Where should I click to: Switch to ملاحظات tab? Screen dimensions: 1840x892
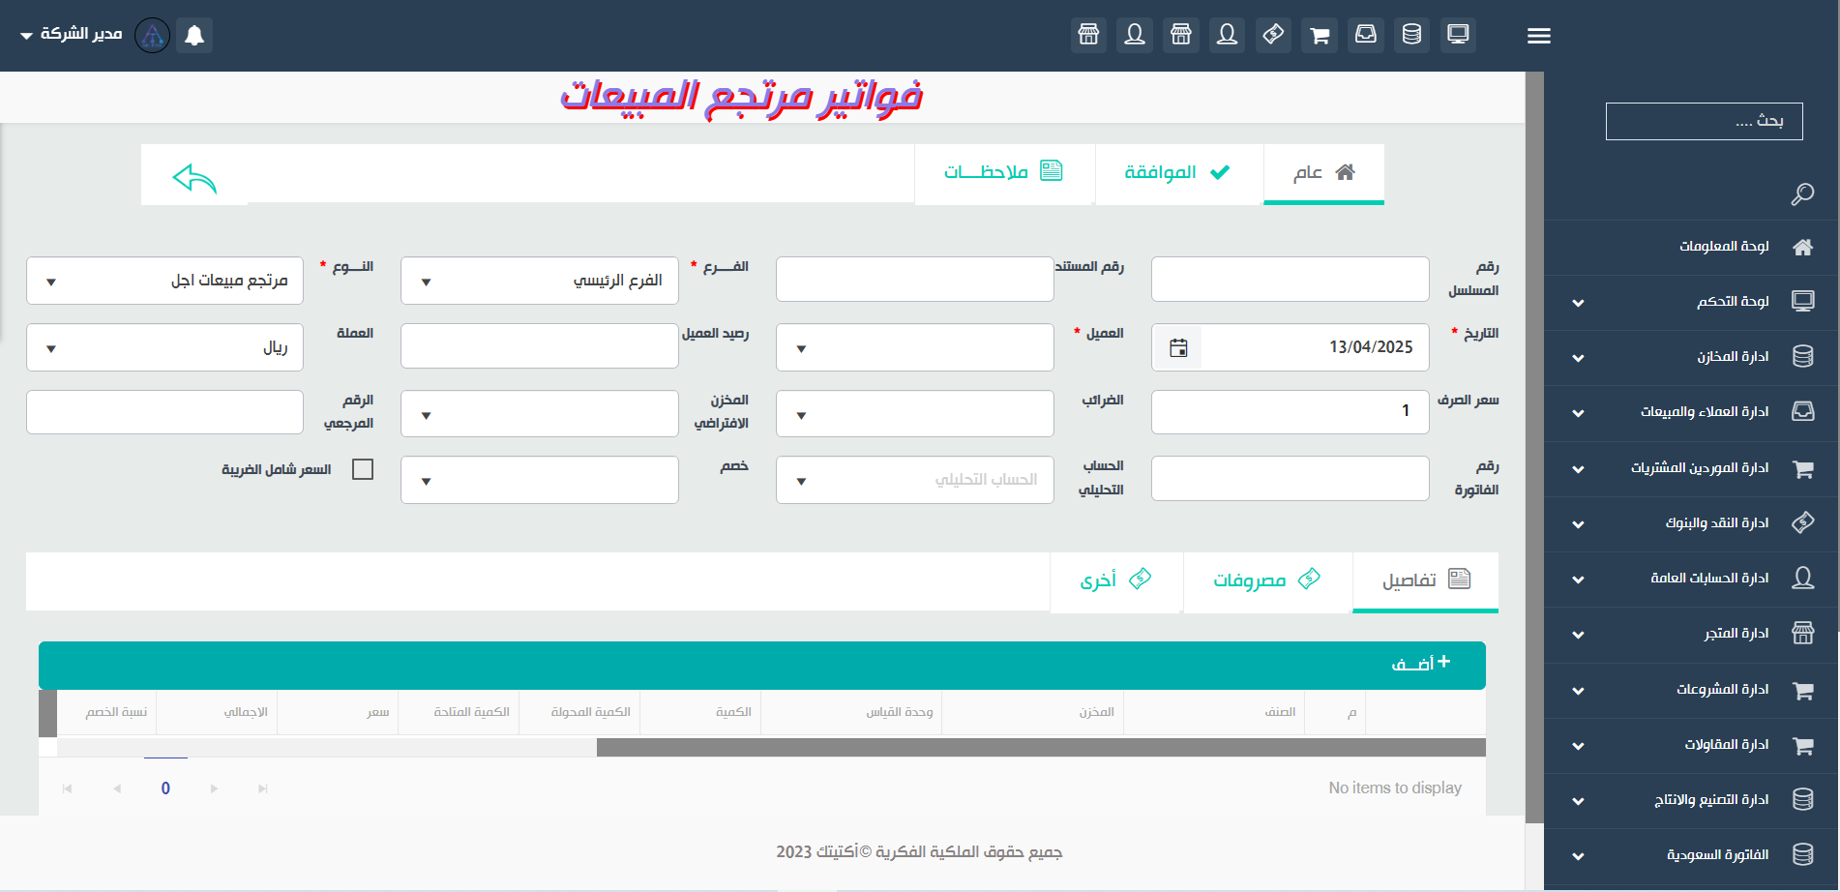click(x=1004, y=173)
